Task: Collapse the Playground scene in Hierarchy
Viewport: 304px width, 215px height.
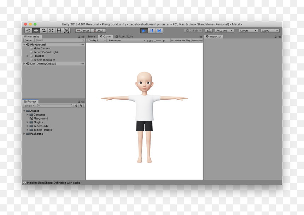Action: pyautogui.click(x=24, y=44)
